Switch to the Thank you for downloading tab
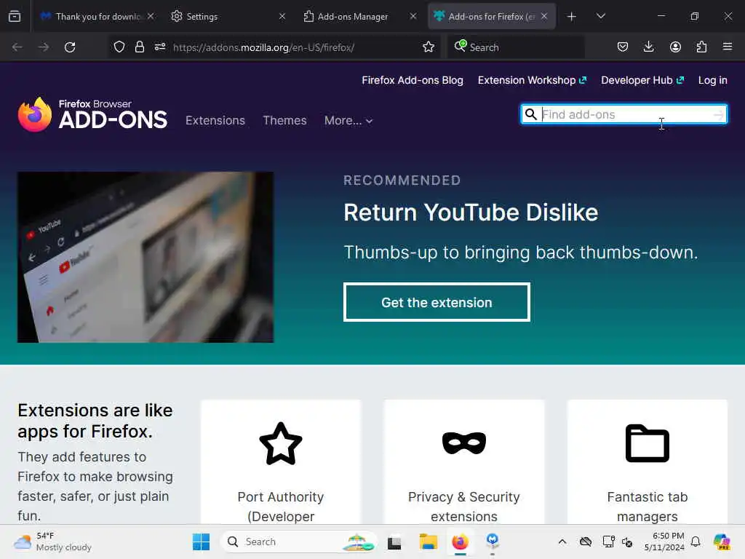Viewport: 745px width, 559px height. [97, 16]
